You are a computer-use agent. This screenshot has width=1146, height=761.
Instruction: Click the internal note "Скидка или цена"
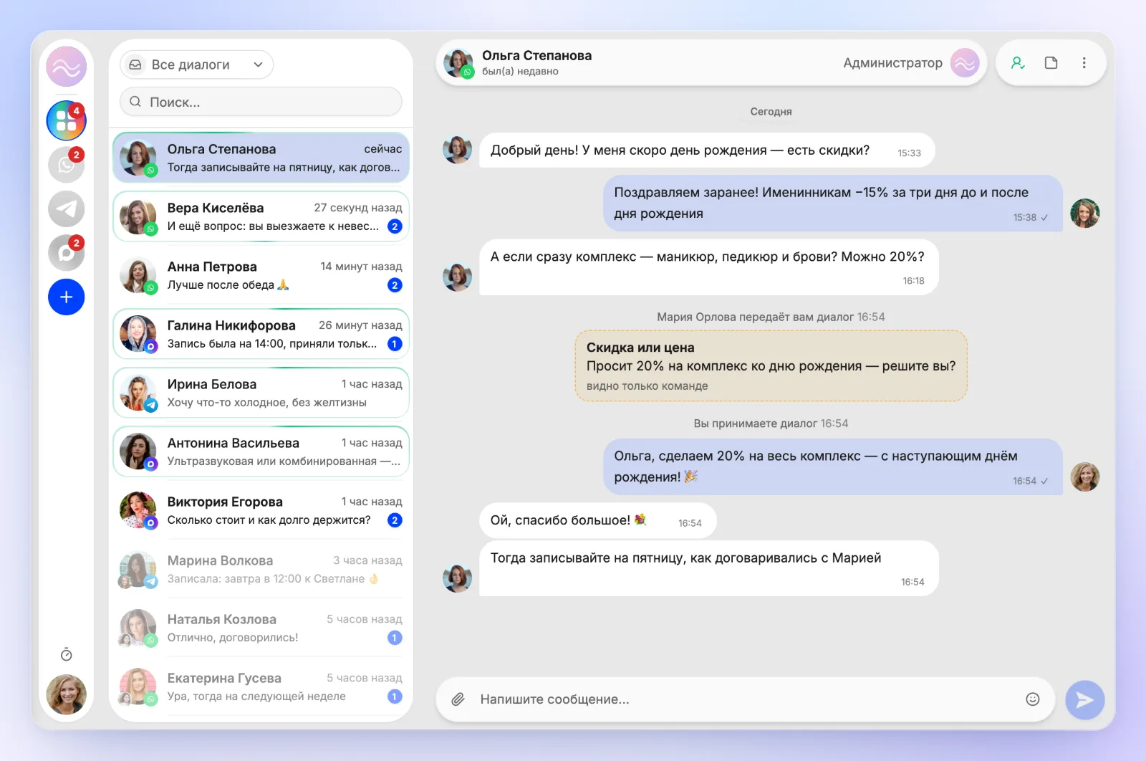(x=771, y=365)
